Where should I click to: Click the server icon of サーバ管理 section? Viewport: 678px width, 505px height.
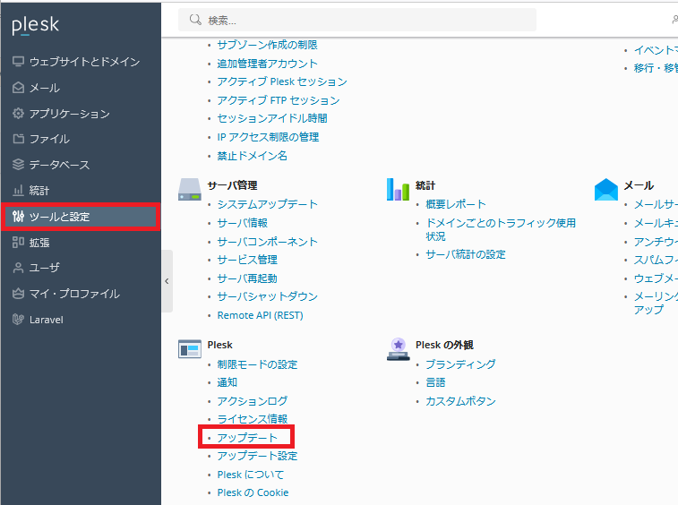tap(189, 190)
